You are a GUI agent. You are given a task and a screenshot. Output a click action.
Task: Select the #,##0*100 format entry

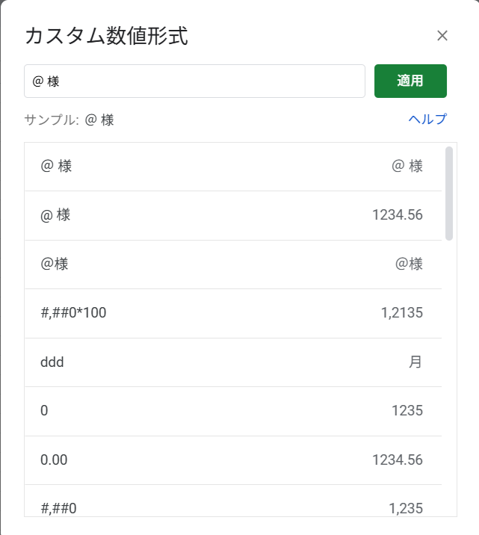tap(233, 313)
